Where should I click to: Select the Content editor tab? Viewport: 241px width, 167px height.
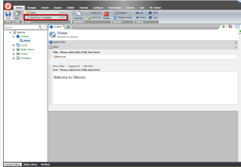tap(56, 27)
